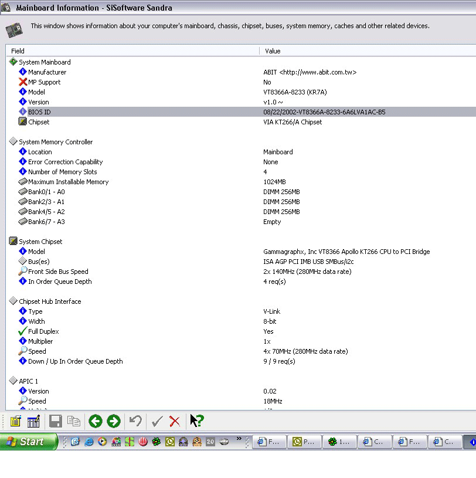Click the Copy toolbar icon
Screen dimensions: 476x478
[x=74, y=421]
